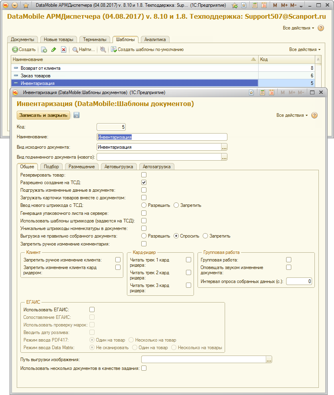Click the star with plus icon in main title bar
The height and width of the screenshot is (395, 334).
click(x=235, y=5)
